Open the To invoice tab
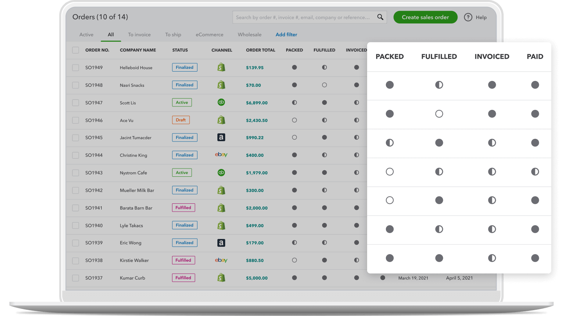This screenshot has height=316, width=563. click(x=140, y=34)
